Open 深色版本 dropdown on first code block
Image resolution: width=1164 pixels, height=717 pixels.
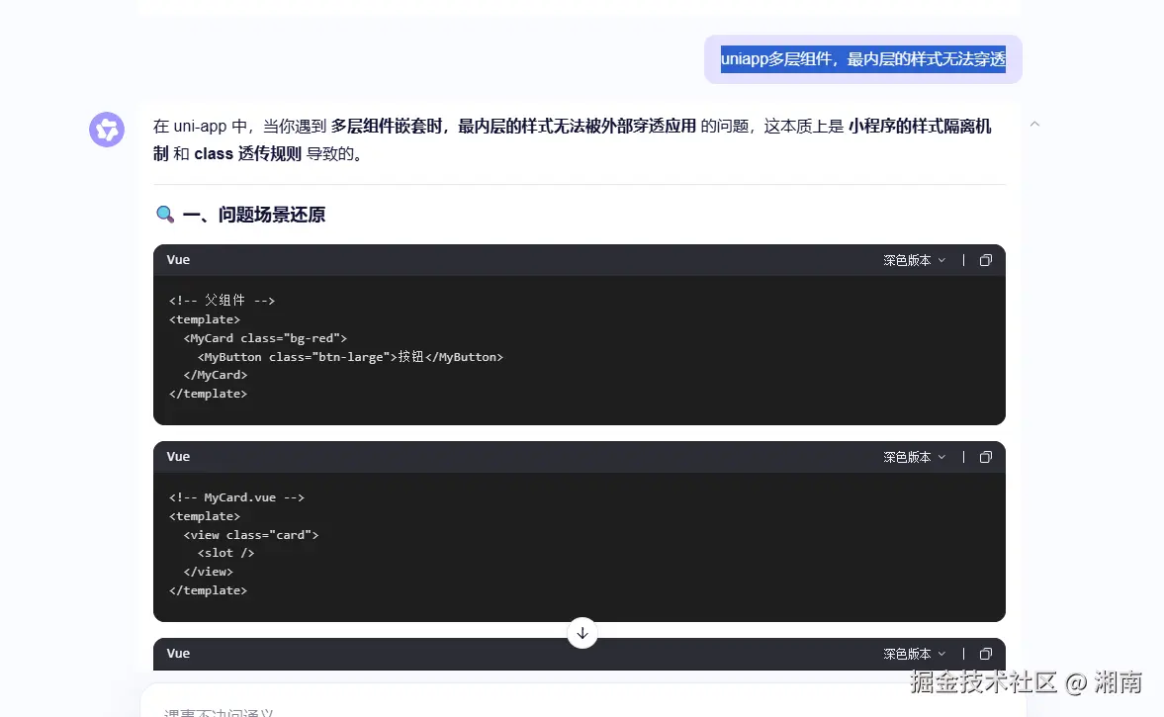pos(915,260)
